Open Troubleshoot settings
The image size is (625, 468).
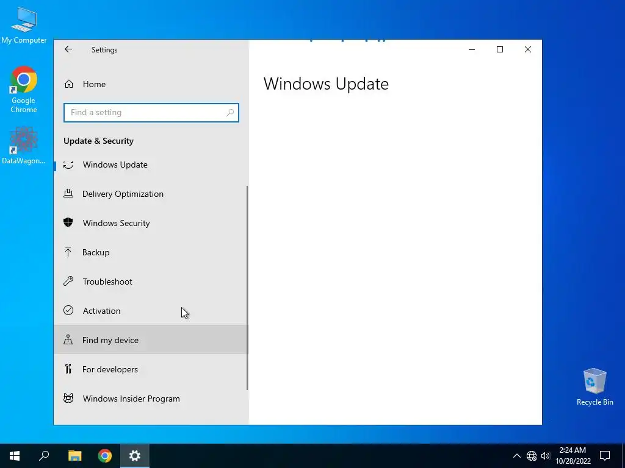click(x=151, y=282)
